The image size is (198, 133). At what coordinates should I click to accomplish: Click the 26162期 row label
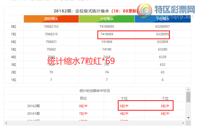point(33,106)
